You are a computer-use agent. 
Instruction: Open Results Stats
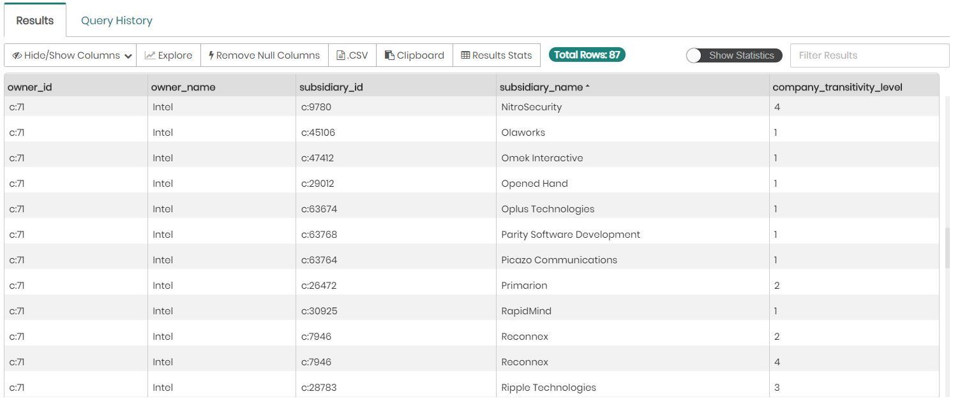pyautogui.click(x=497, y=55)
